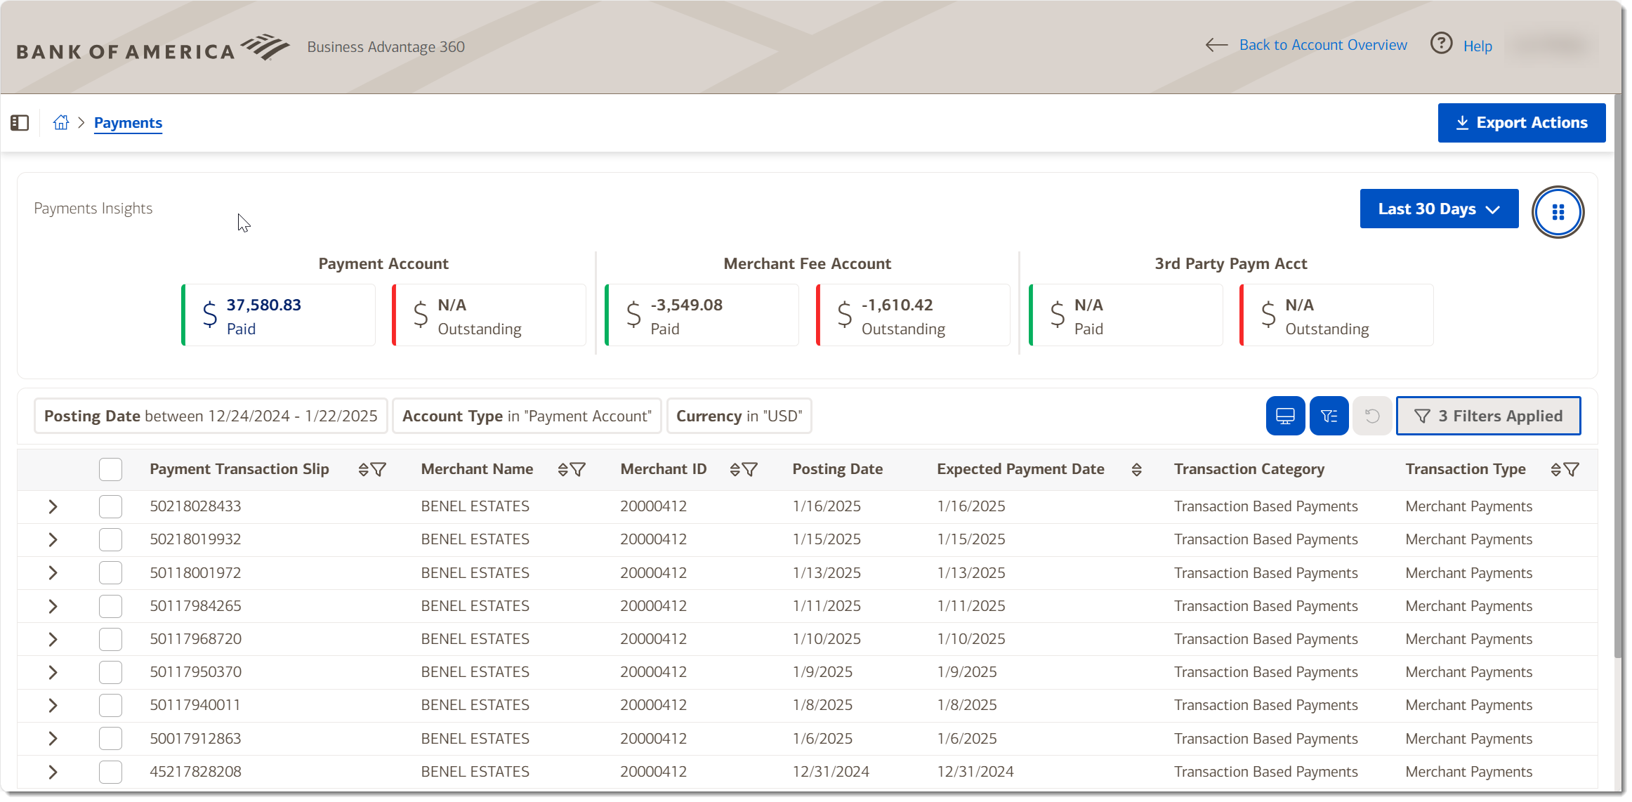Click the filter list toolbar icon
This screenshot has width=1632, height=802.
point(1329,416)
